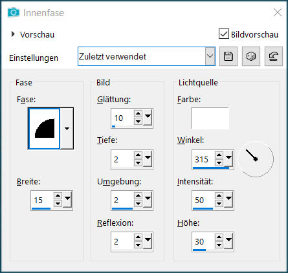Open the Einstellungen preset dropdown
The image size is (288, 273).
click(210, 56)
